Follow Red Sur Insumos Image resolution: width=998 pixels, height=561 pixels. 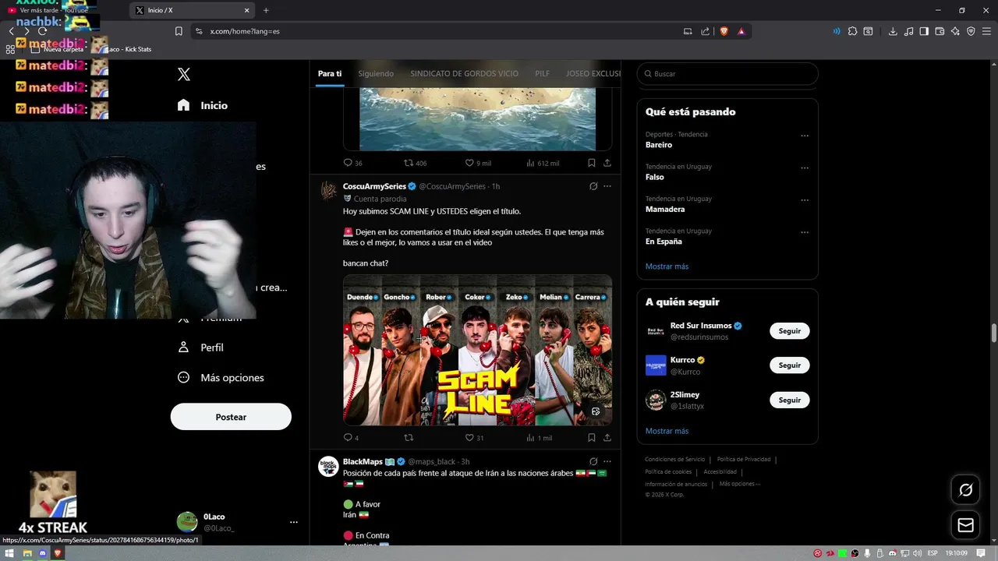(789, 331)
